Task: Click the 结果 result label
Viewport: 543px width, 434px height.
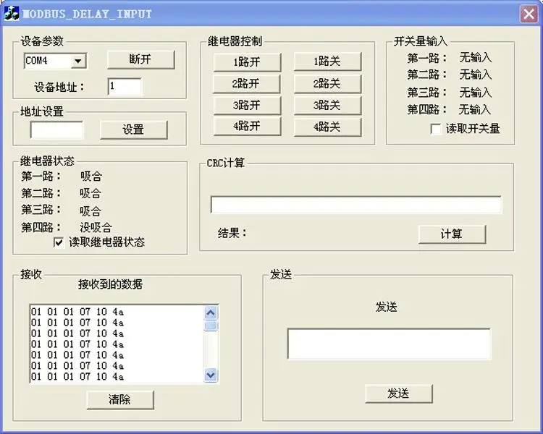Action: pos(232,233)
